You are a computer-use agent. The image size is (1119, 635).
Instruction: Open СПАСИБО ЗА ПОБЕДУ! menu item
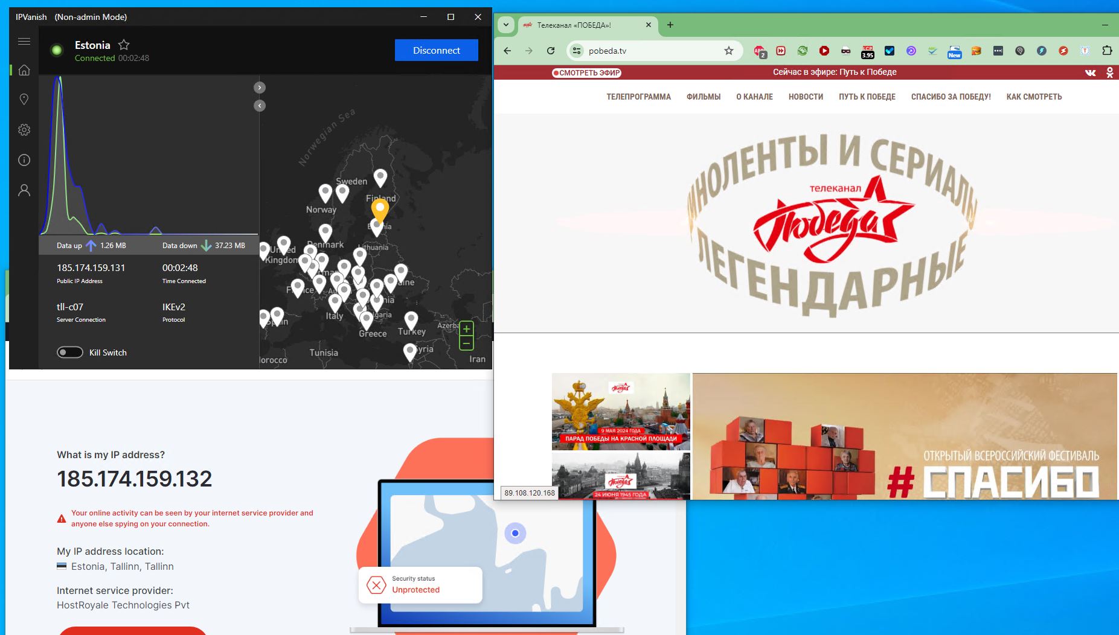point(951,97)
